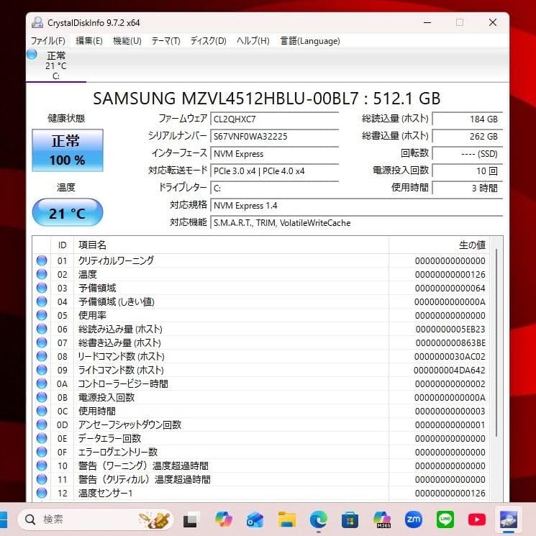Image resolution: width=536 pixels, height=536 pixels.
Task: Click the 使用時間 value 3 時間
Action: click(x=467, y=188)
